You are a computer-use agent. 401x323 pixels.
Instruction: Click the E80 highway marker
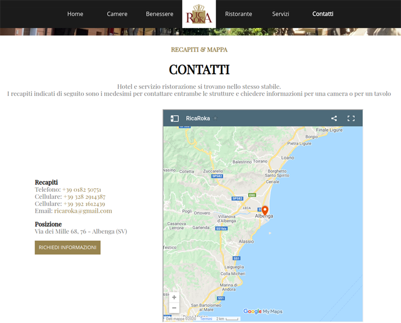(252, 195)
